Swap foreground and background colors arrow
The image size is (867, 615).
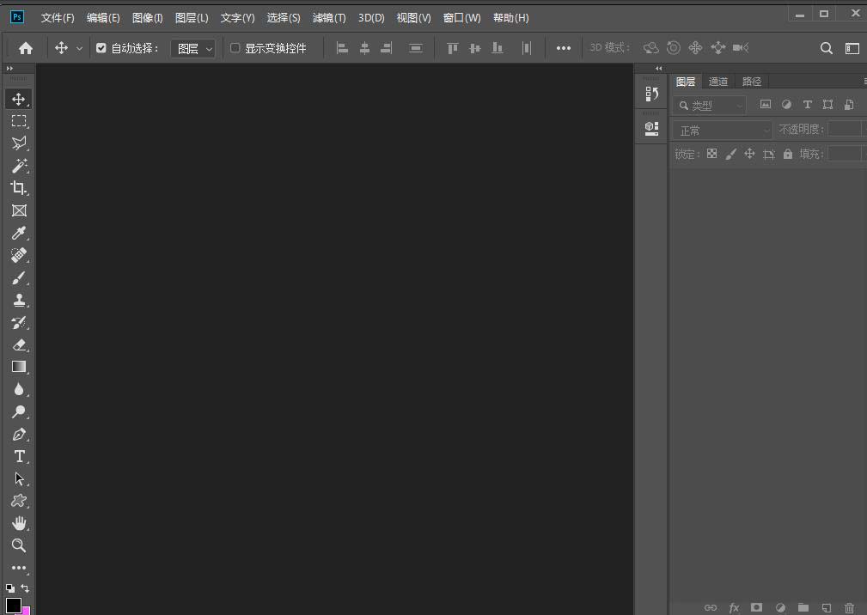(x=25, y=588)
